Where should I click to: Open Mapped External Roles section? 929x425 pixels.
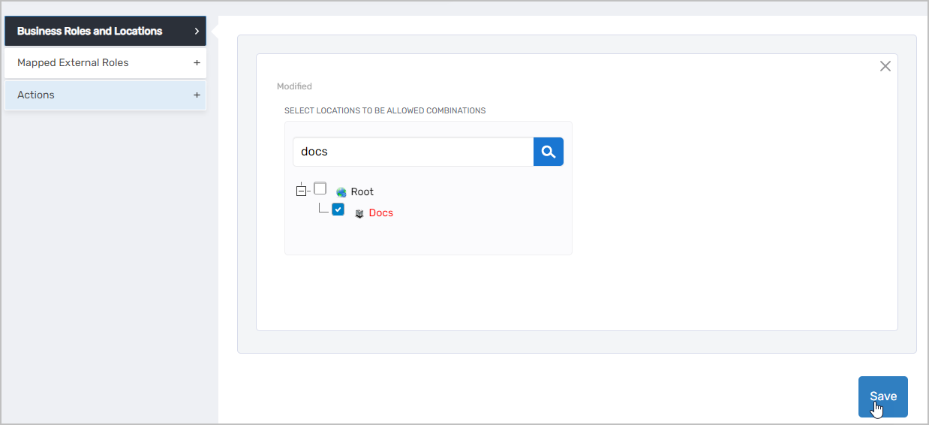(73, 63)
